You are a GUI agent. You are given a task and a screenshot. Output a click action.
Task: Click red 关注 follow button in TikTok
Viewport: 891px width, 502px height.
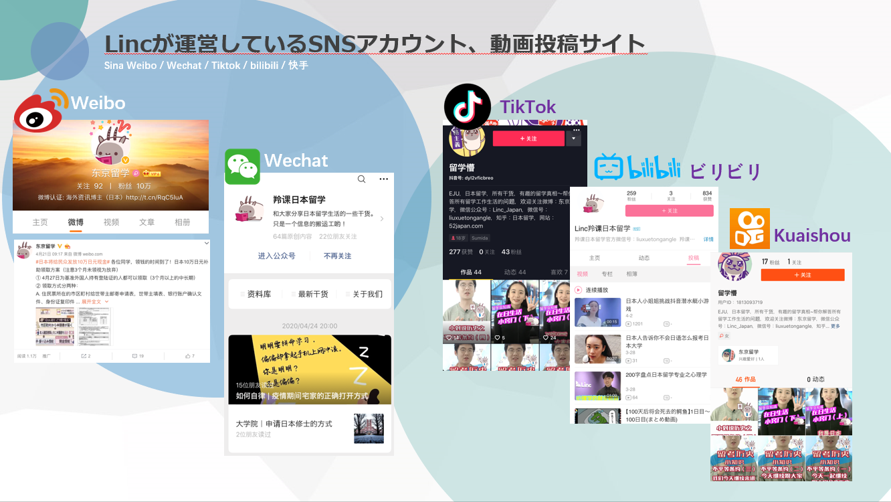click(528, 138)
